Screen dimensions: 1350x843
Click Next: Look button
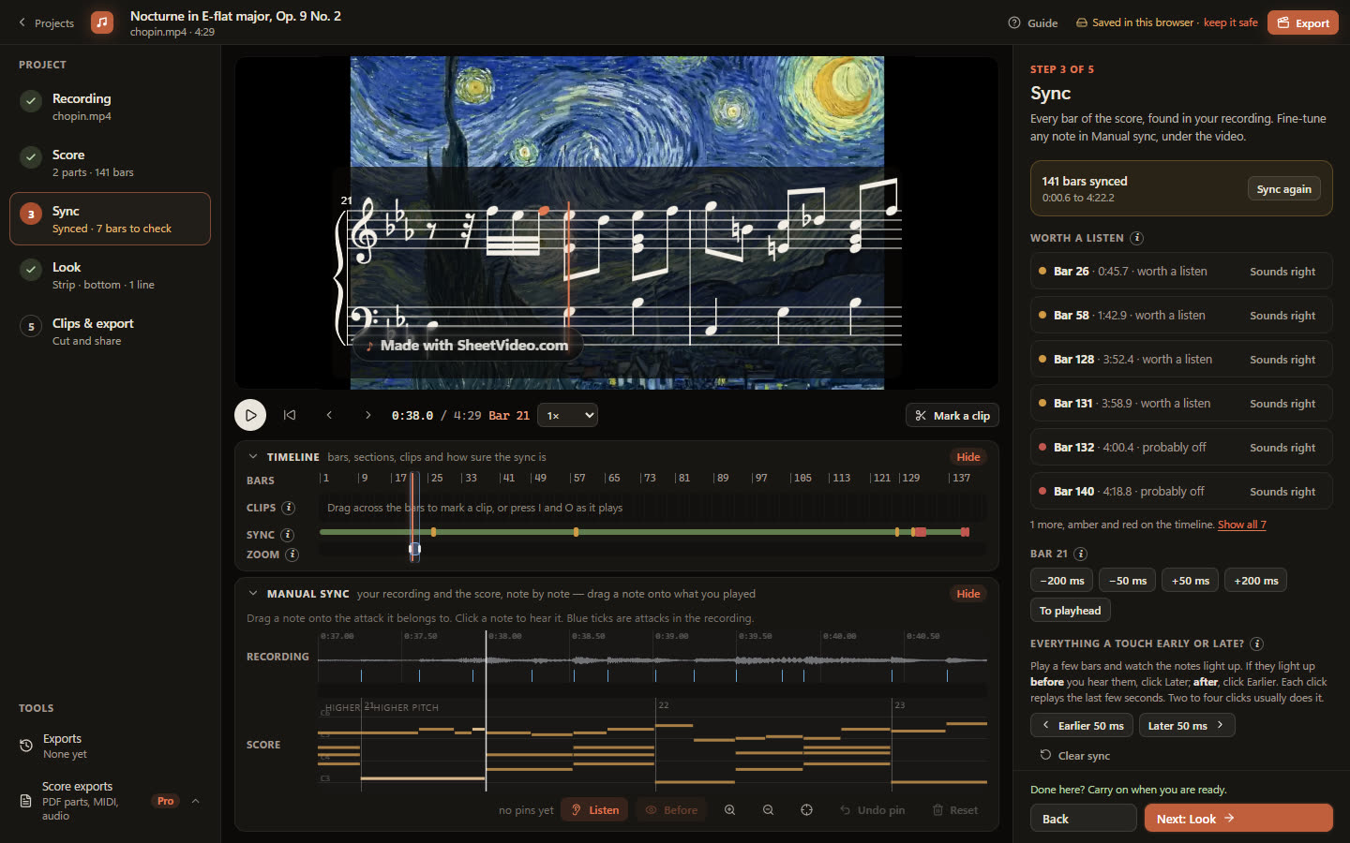point(1238,819)
